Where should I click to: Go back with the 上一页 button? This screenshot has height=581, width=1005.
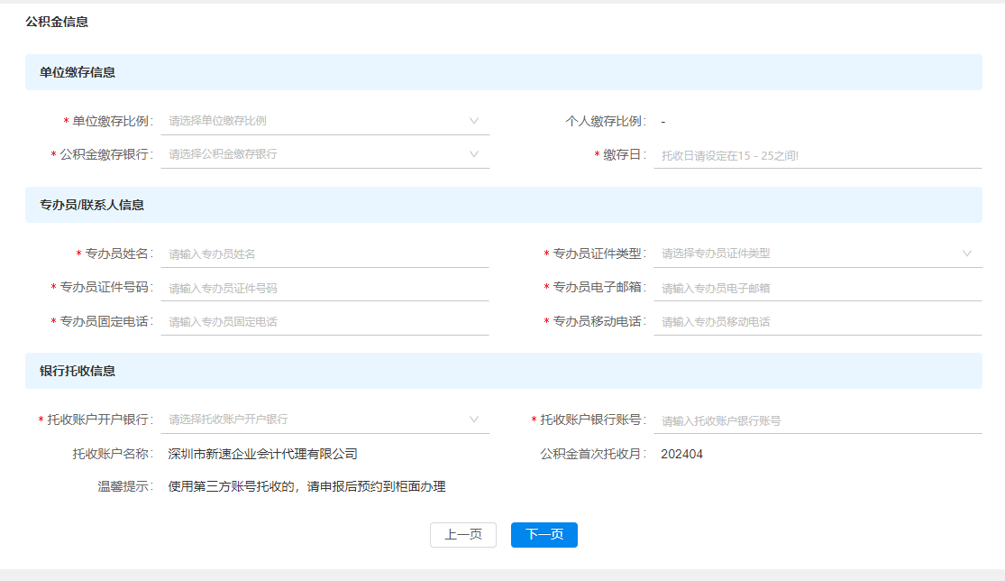click(x=463, y=535)
